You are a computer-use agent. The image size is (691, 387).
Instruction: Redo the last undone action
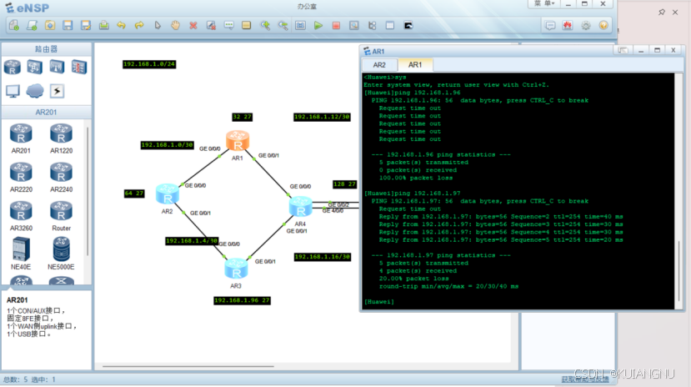[139, 26]
